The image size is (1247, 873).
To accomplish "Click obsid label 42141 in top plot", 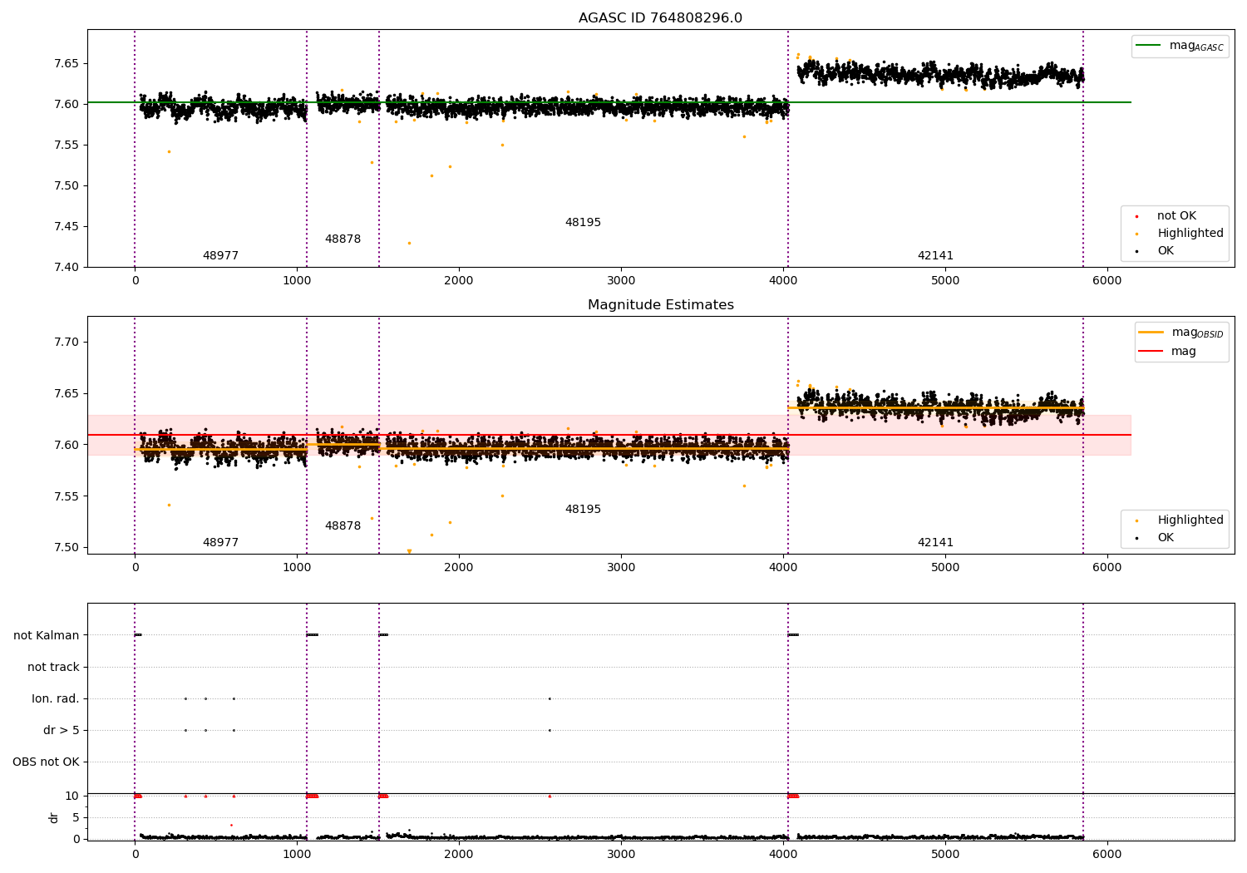I will (935, 256).
